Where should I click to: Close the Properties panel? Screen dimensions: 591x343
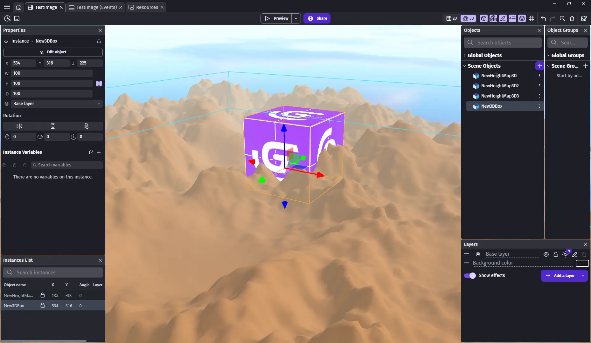[x=100, y=30]
